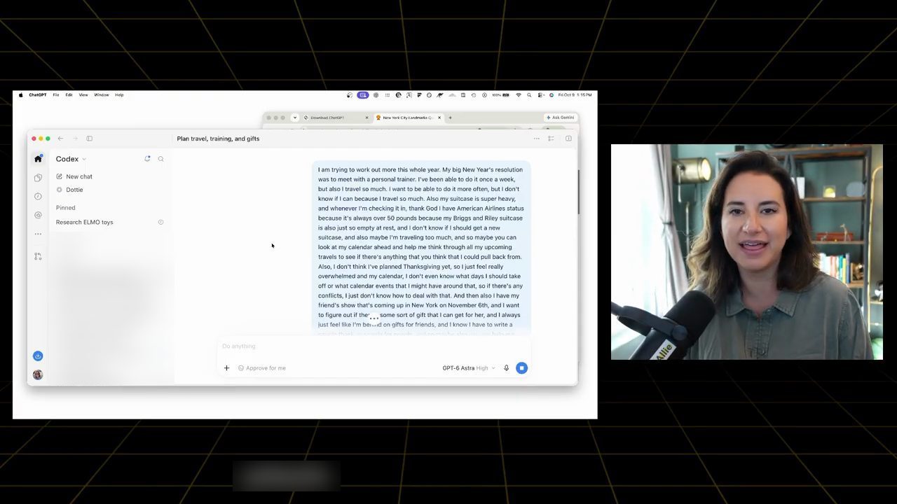Open the Window menu in menu bar
Viewport: 897px width, 504px height.
[x=102, y=94]
